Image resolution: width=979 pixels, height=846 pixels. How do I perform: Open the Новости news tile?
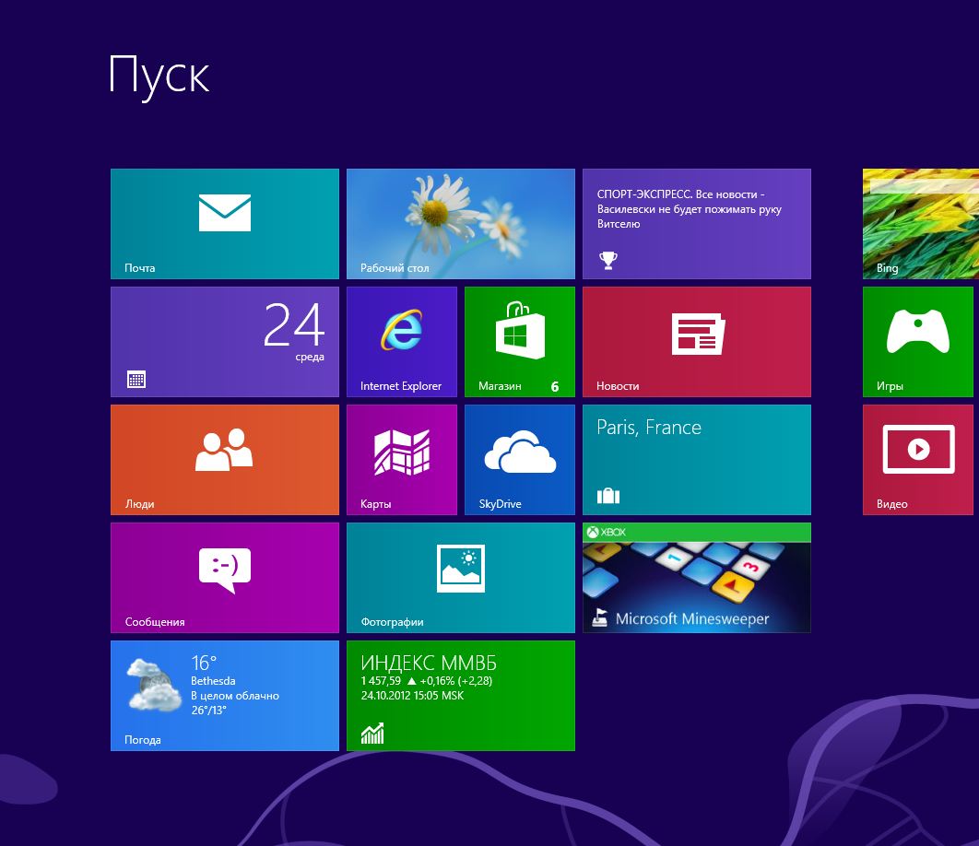pyautogui.click(x=697, y=342)
